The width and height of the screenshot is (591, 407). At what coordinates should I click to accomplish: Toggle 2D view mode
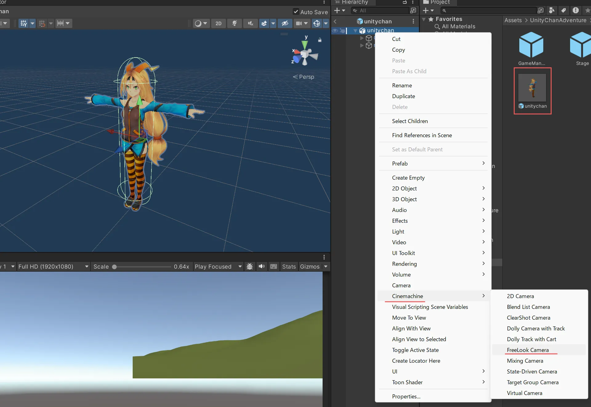219,23
